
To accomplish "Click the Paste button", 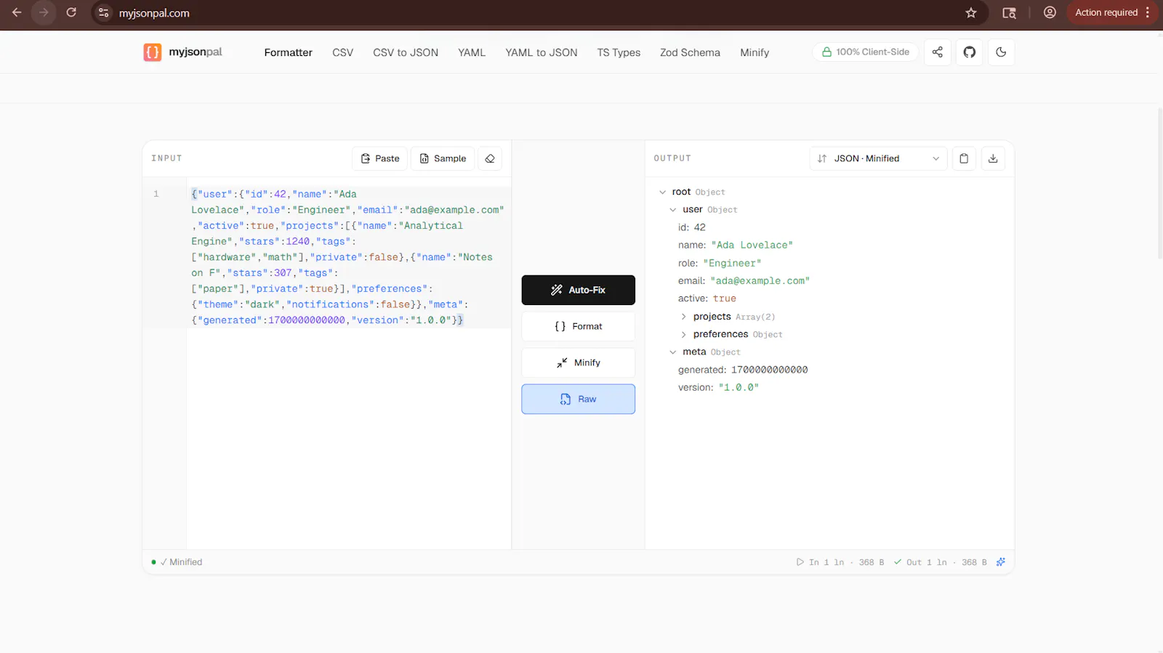I will click(380, 158).
